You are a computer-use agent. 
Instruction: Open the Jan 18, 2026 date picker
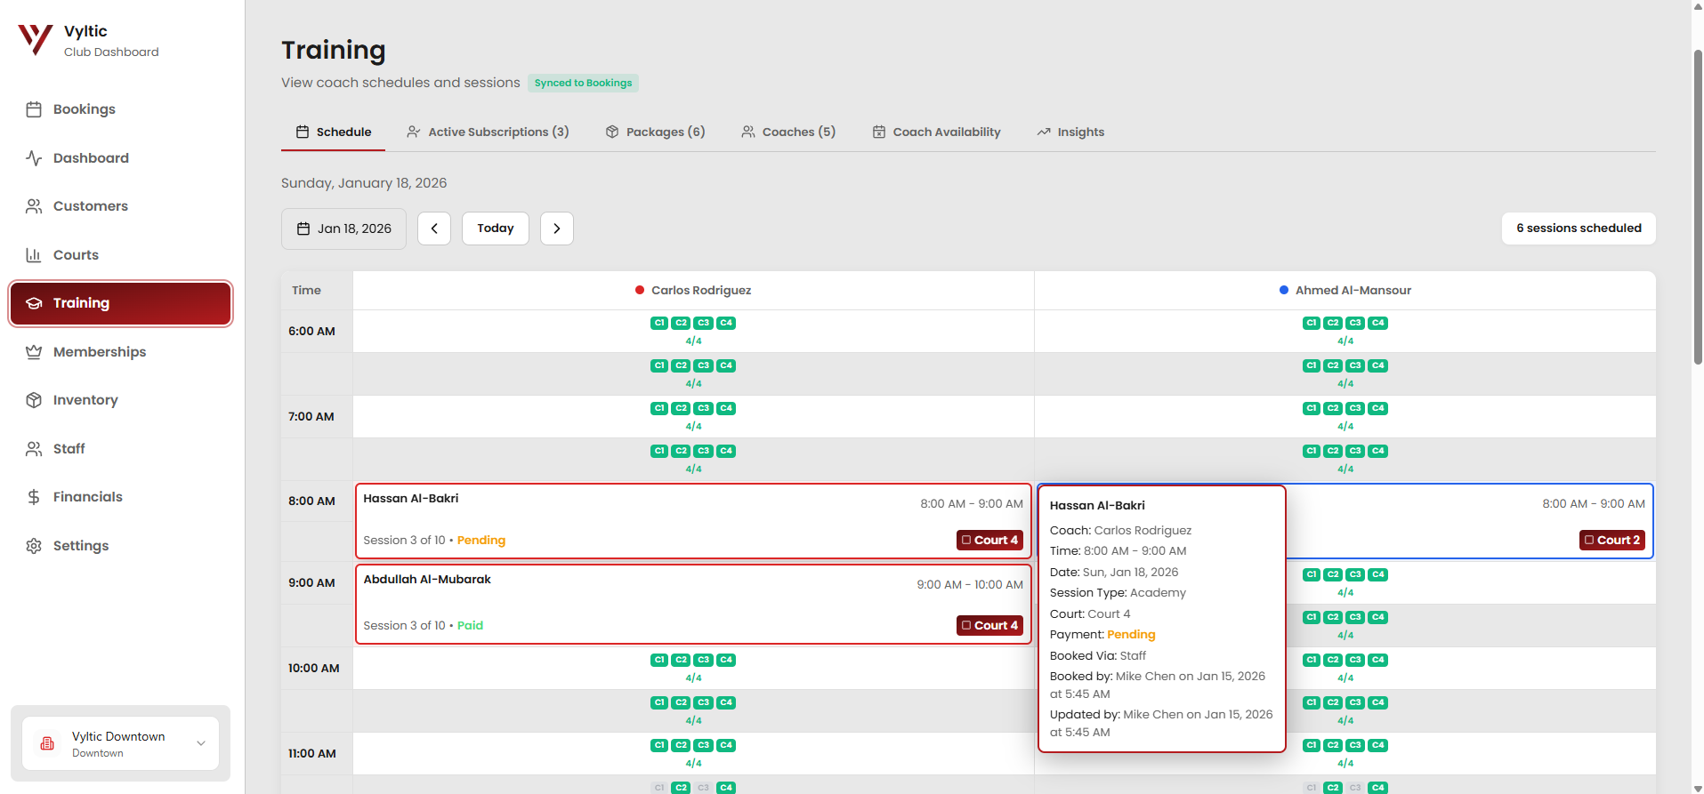pyautogui.click(x=343, y=229)
